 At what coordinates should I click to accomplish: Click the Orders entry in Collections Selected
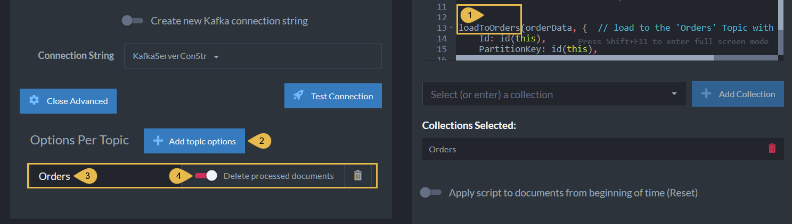603,149
